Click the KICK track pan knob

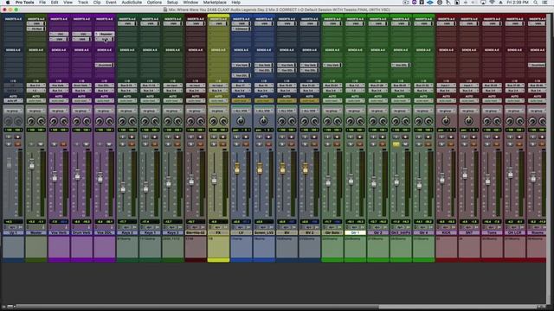[x=446, y=121]
